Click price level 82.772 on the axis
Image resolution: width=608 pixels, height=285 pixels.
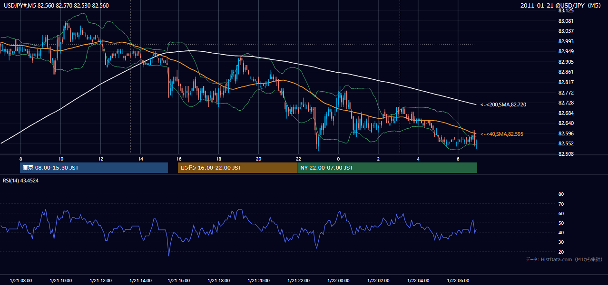pos(566,93)
